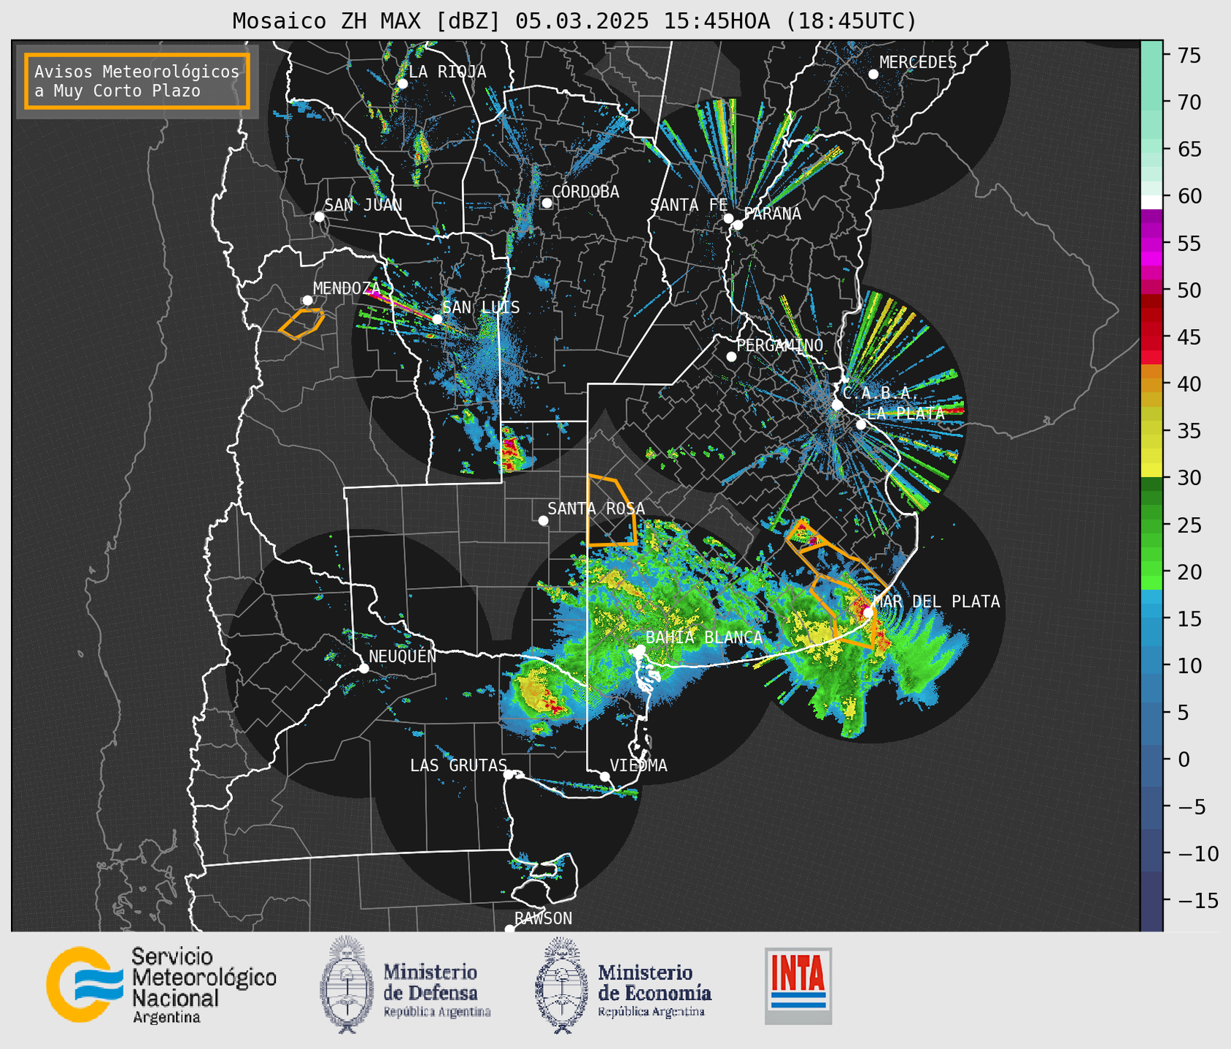Click the Viedma city marker dot
The image size is (1231, 1049).
[605, 776]
